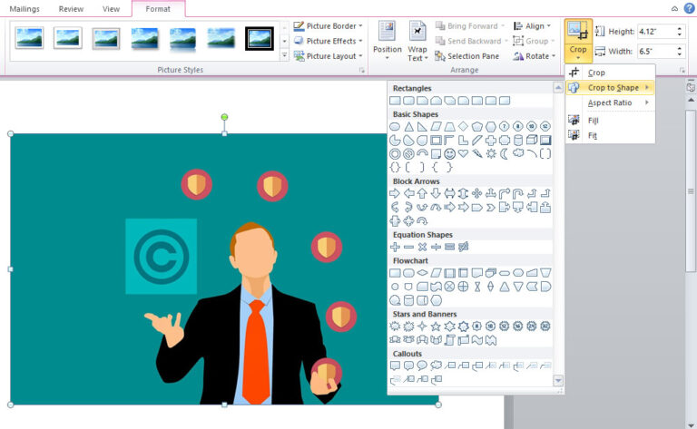Select Fit in the crop menu
697x429 pixels.
click(x=610, y=135)
